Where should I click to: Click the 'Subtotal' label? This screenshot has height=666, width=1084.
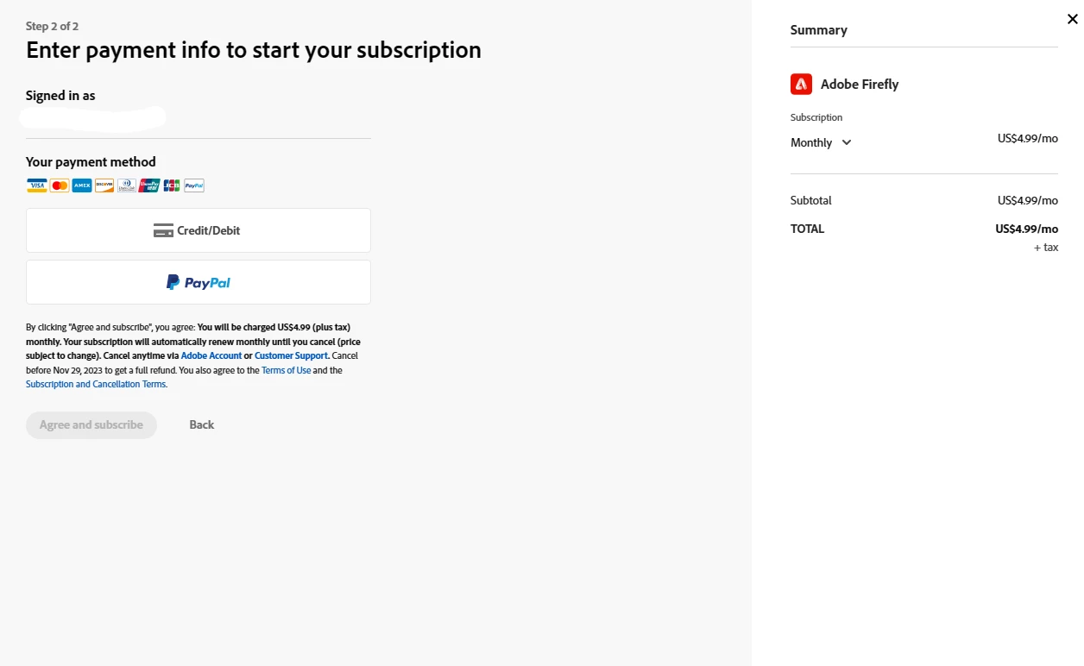811,200
